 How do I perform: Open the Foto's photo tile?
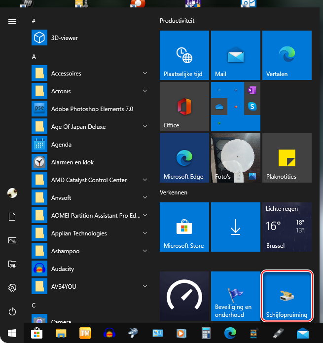coord(235,157)
